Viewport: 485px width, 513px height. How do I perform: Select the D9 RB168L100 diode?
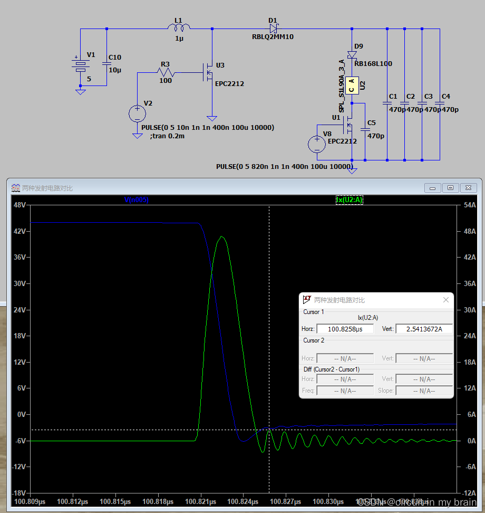[x=352, y=55]
